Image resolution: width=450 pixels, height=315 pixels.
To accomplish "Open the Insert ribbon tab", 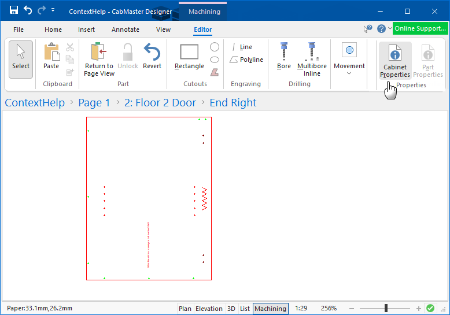I will click(87, 29).
